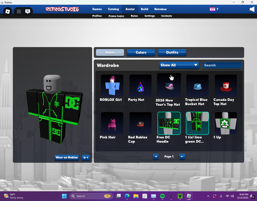
Task: Go to Profiles submenu link
Action: [97, 16]
